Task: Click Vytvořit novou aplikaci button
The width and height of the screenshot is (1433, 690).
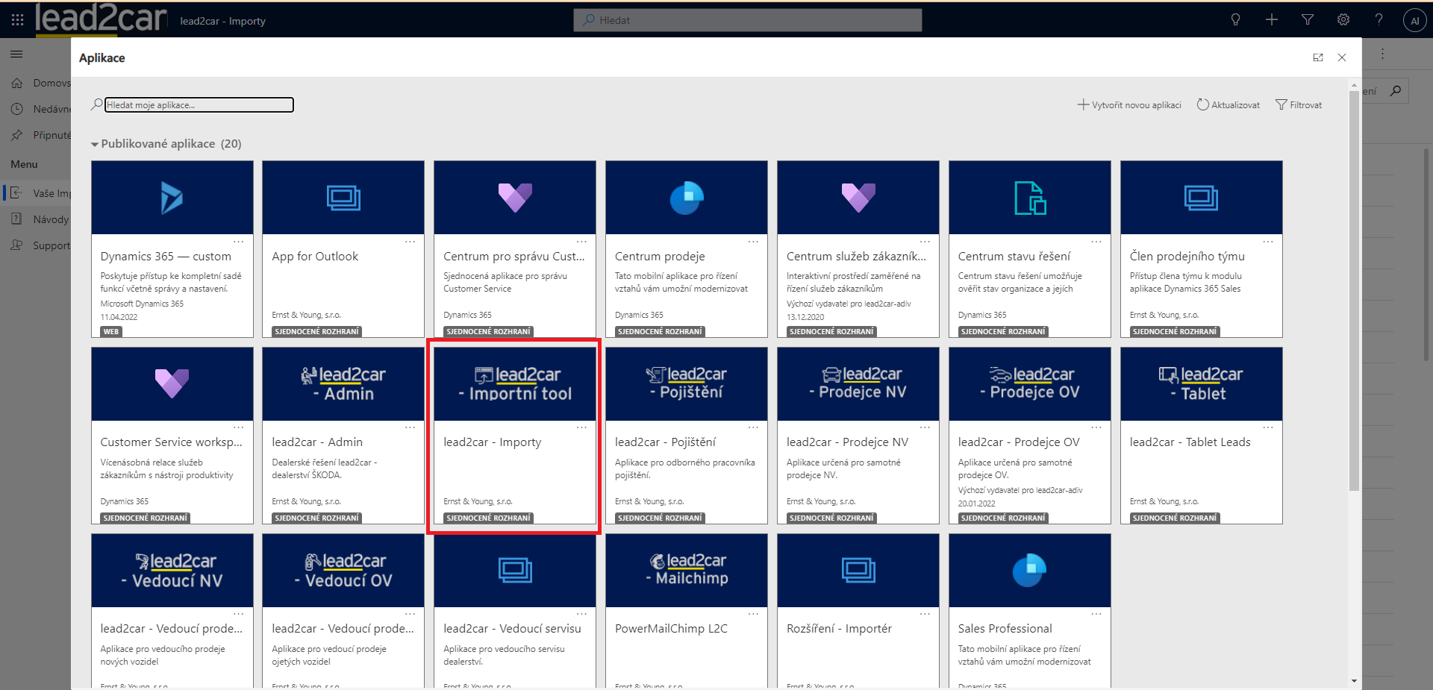Action: [x=1129, y=105]
